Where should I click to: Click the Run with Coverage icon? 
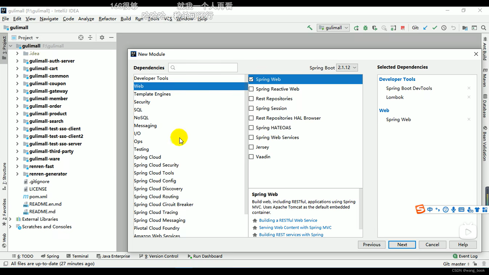375,28
